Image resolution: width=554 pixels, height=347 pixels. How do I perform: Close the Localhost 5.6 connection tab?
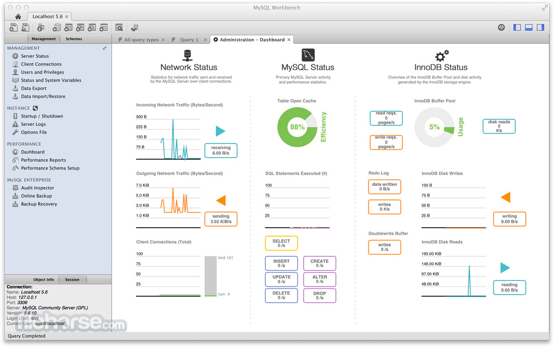click(x=66, y=17)
